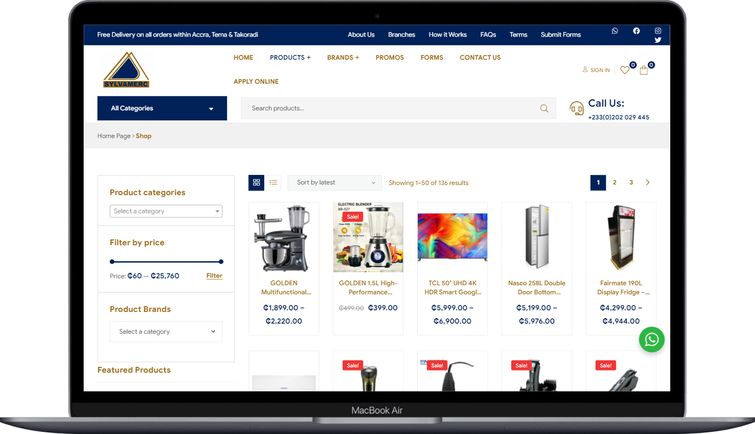
Task: Expand the Brands + menu
Action: tap(343, 58)
